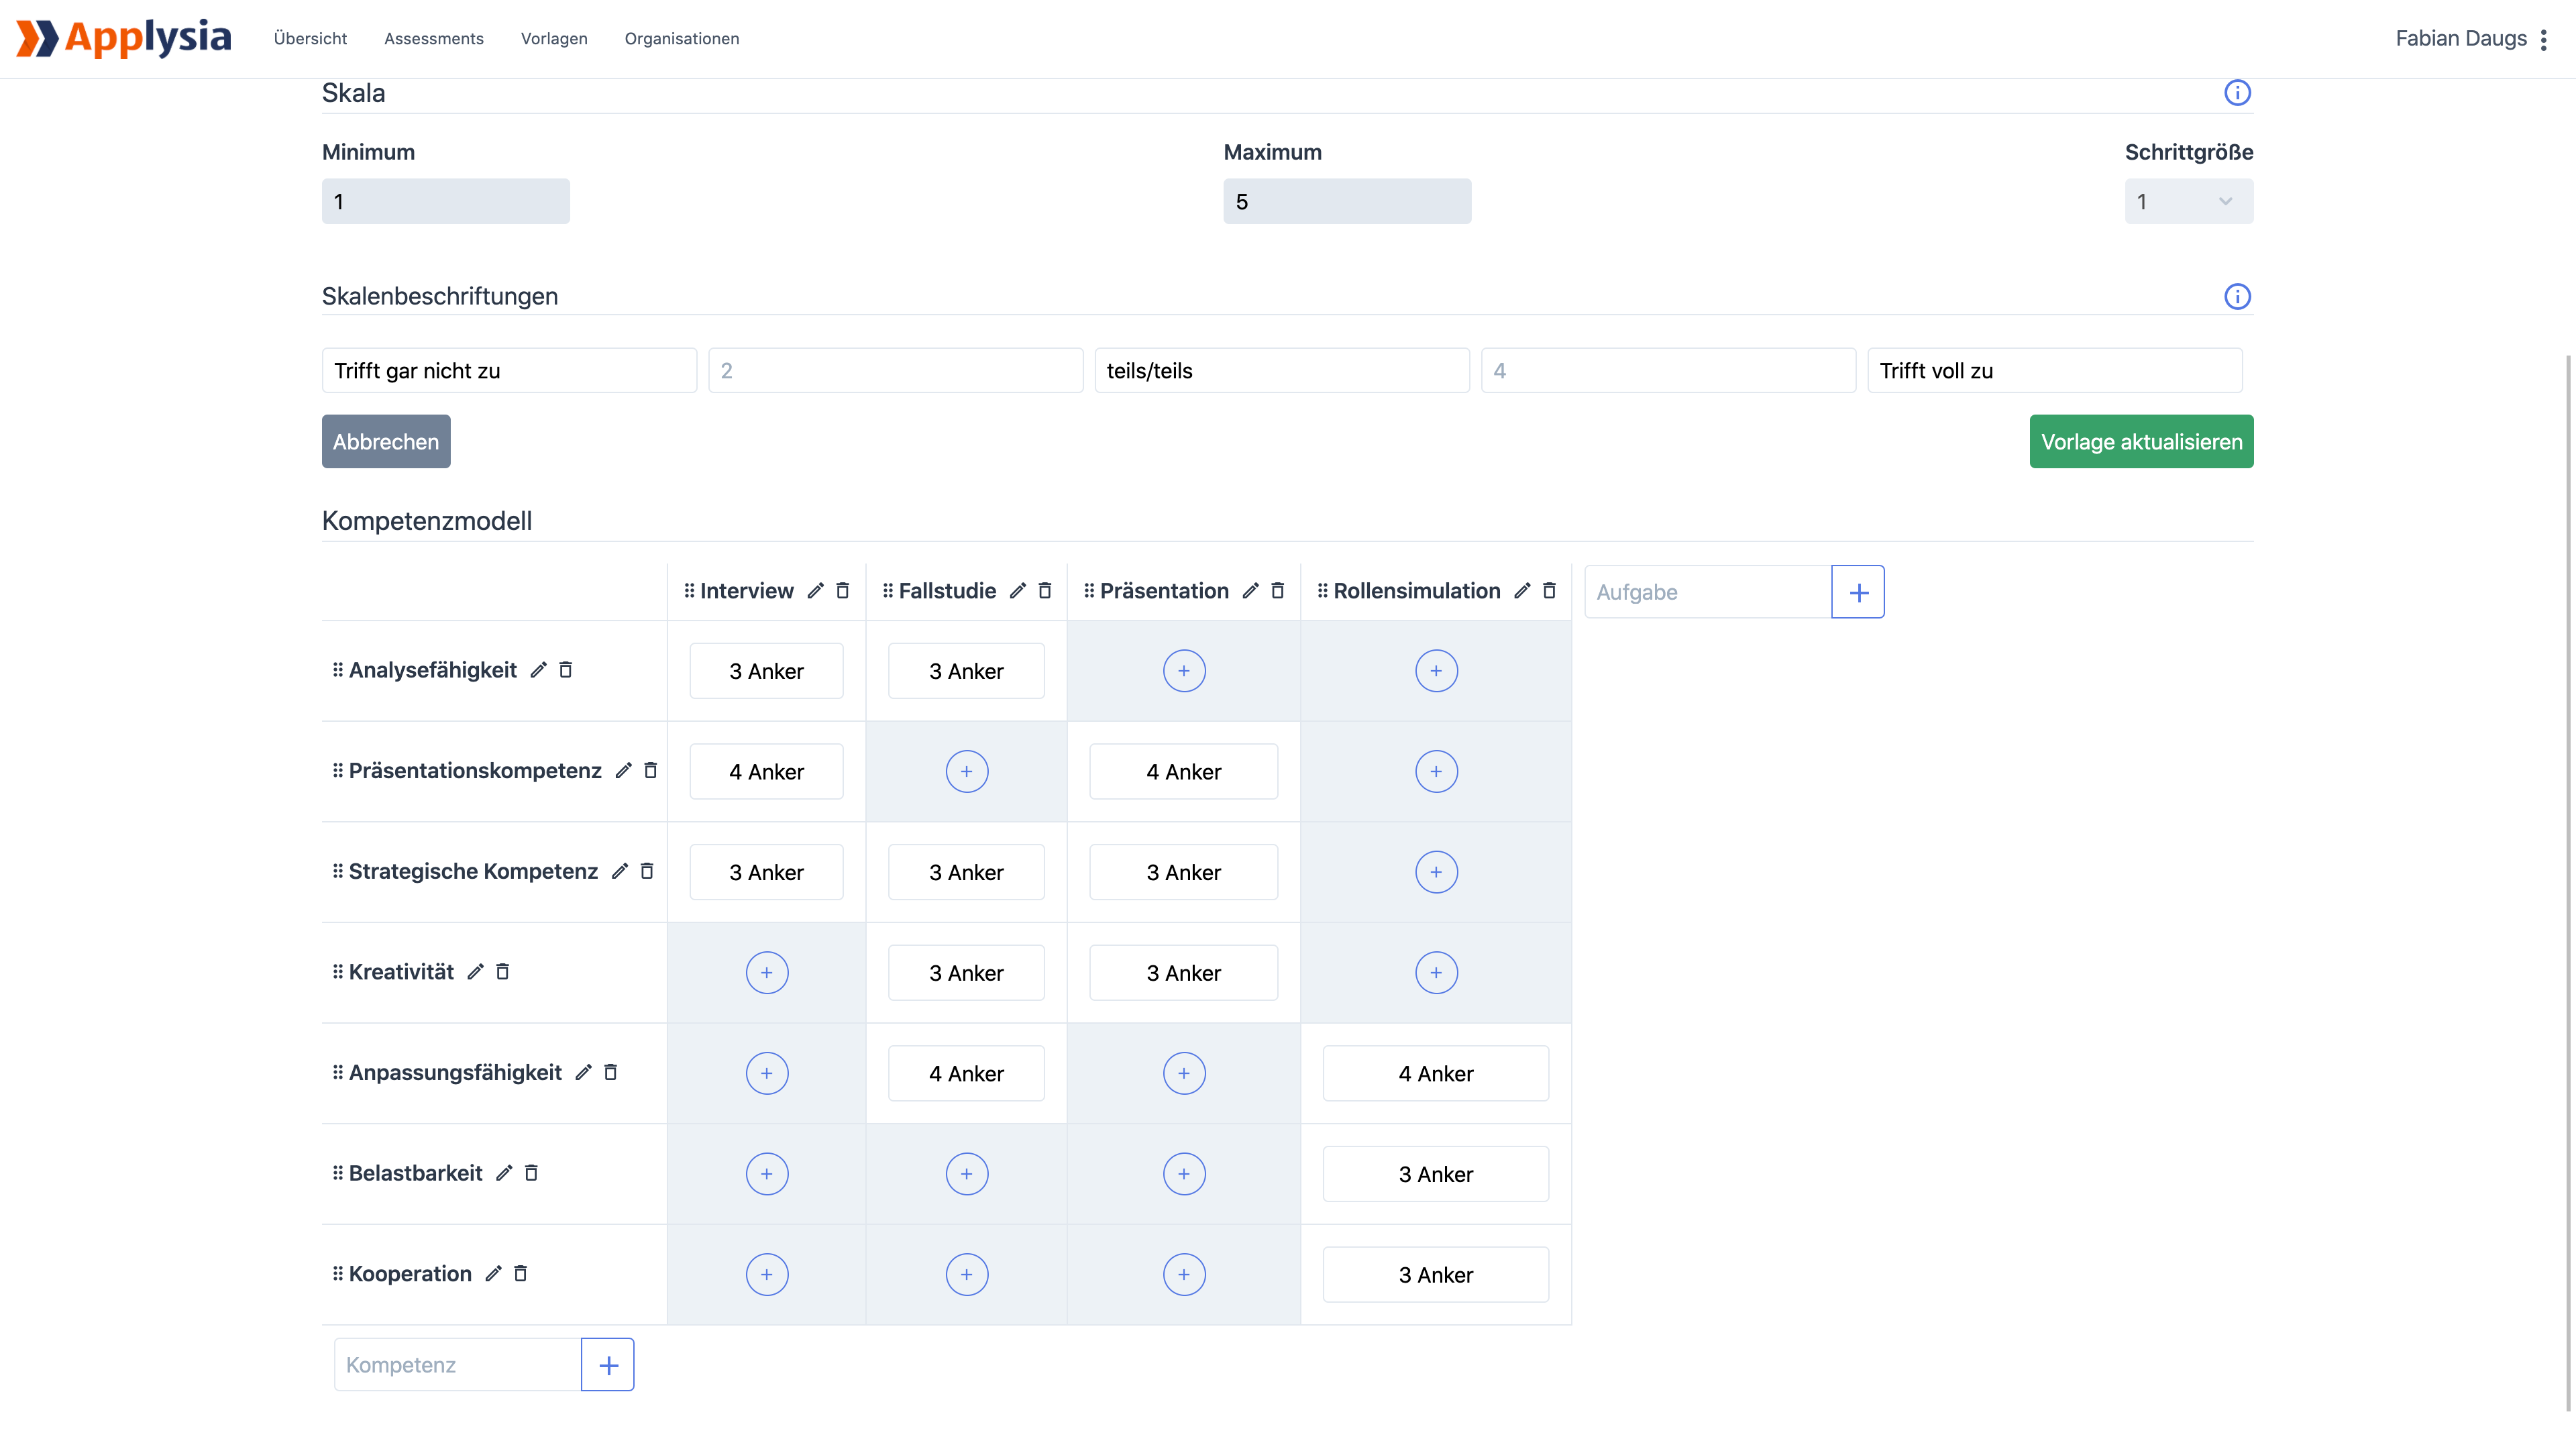This screenshot has height=1449, width=2576.
Task: Open the Organisationen page
Action: [681, 38]
